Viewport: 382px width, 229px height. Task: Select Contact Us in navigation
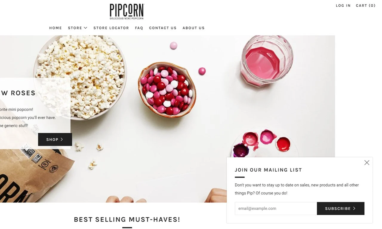[x=163, y=28]
